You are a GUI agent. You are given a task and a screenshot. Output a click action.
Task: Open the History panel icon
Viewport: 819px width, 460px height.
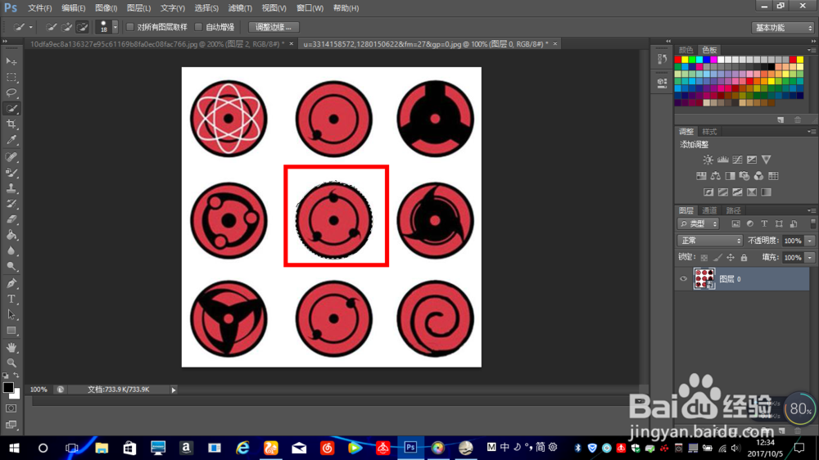[662, 58]
